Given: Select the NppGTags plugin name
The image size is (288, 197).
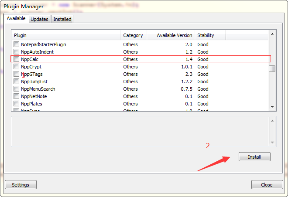Looking at the screenshot, I should pyautogui.click(x=32, y=74).
